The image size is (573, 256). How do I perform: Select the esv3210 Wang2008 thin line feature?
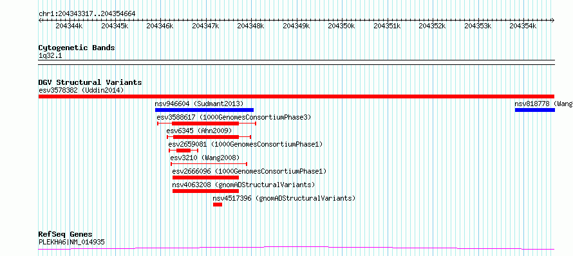tap(209, 164)
